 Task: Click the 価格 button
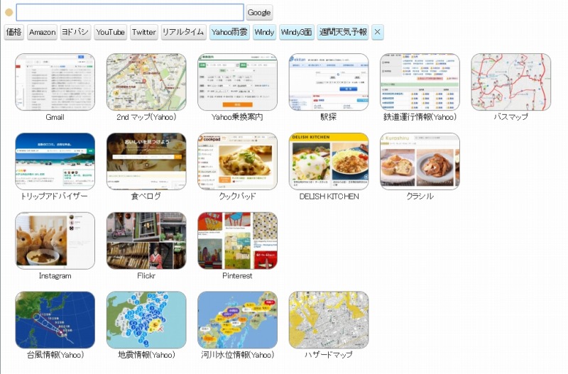(x=13, y=32)
